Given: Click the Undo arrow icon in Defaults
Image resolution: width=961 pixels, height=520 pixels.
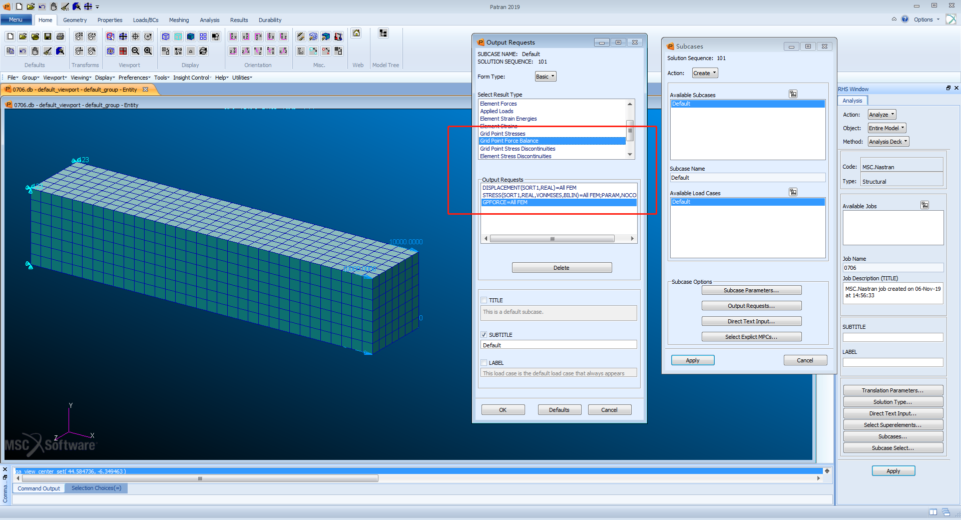Looking at the screenshot, I should (x=23, y=51).
